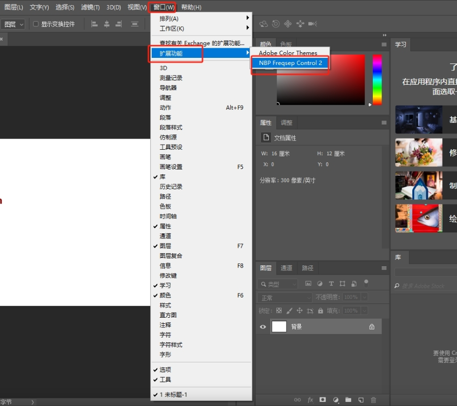Click inside the red color picker field
Image resolution: width=457 pixels, height=406 pixels.
[321, 80]
